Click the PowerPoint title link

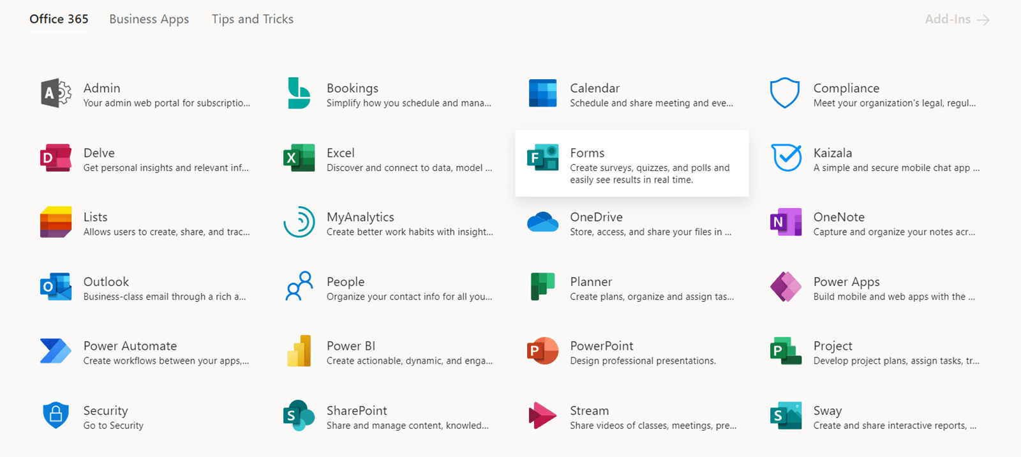click(601, 346)
